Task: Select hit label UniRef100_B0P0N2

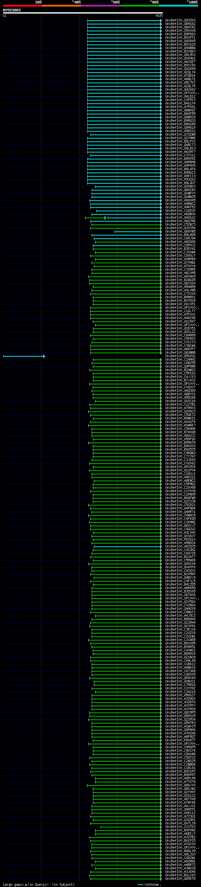Action: tap(180, 830)
